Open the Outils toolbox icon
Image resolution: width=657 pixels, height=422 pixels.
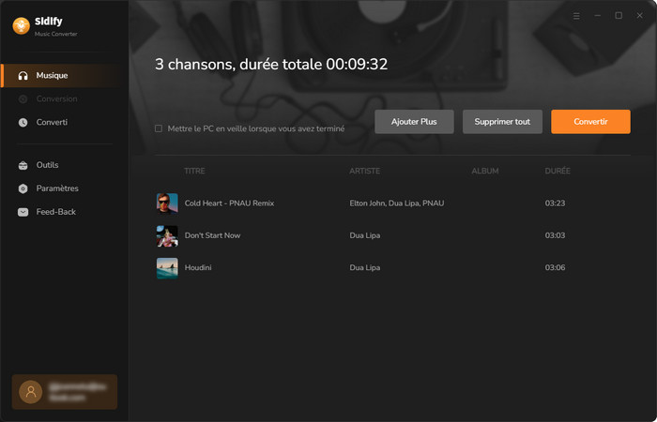click(x=23, y=165)
